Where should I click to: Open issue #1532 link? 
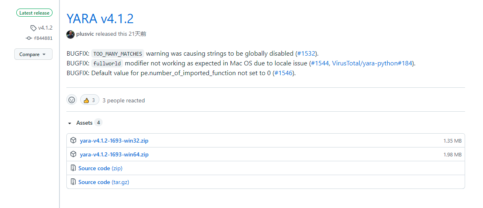[306, 54]
